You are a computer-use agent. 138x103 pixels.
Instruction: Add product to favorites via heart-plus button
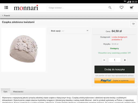tap(133, 24)
